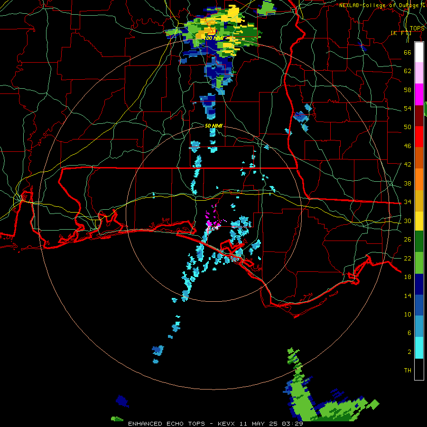This screenshot has width=427, height=427.
Task: Click the 50 scale value in legend
Action: pyautogui.click(x=408, y=127)
